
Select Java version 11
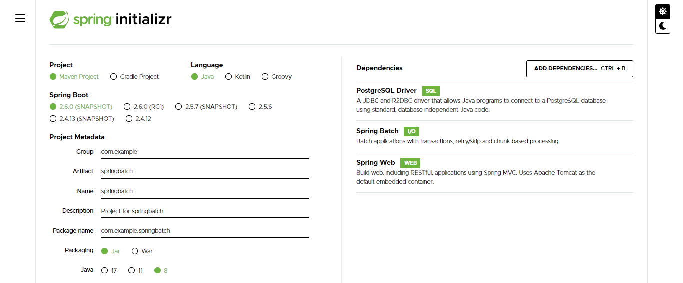click(x=132, y=271)
